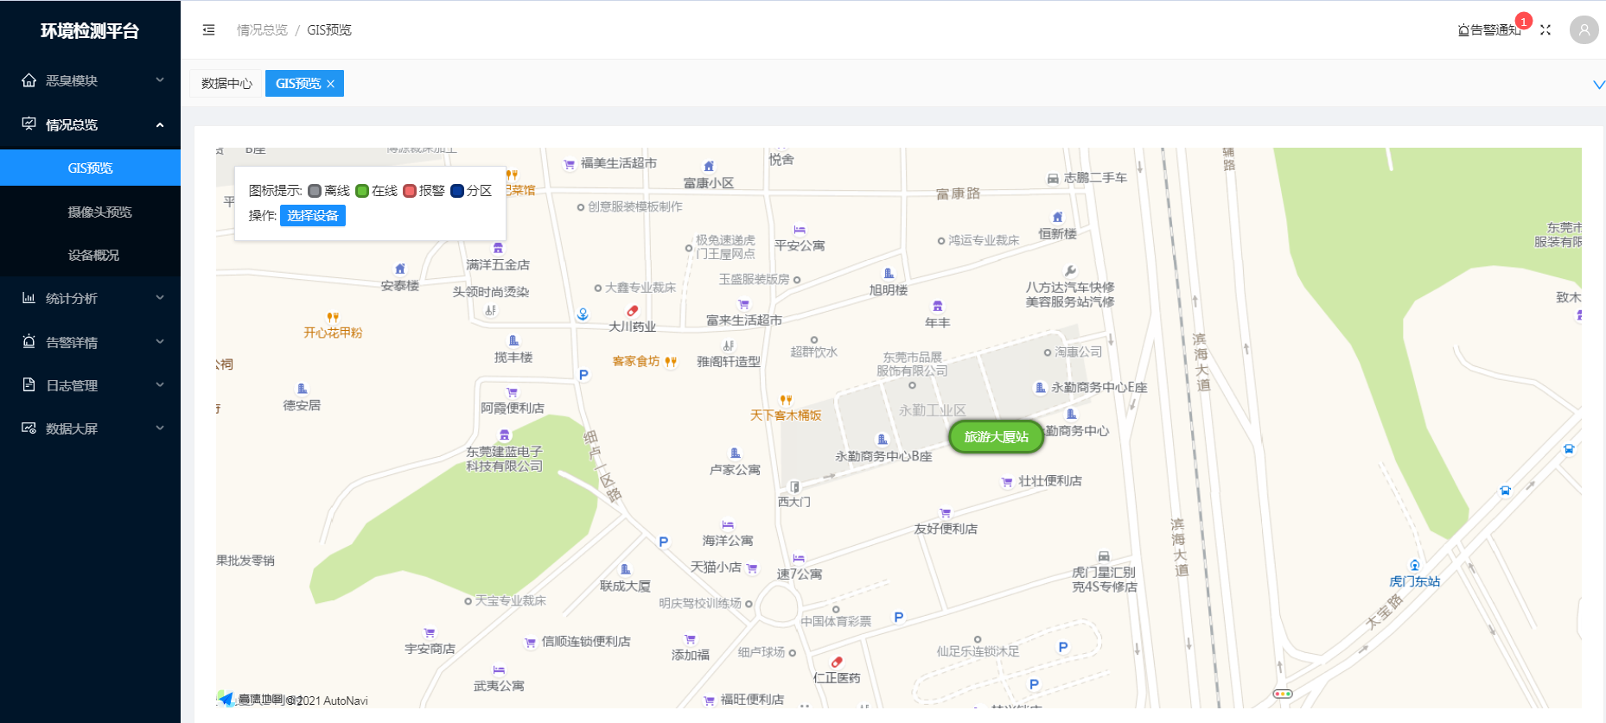Click the grey 离线 legend swatch
The height and width of the screenshot is (723, 1606).
pos(315,191)
